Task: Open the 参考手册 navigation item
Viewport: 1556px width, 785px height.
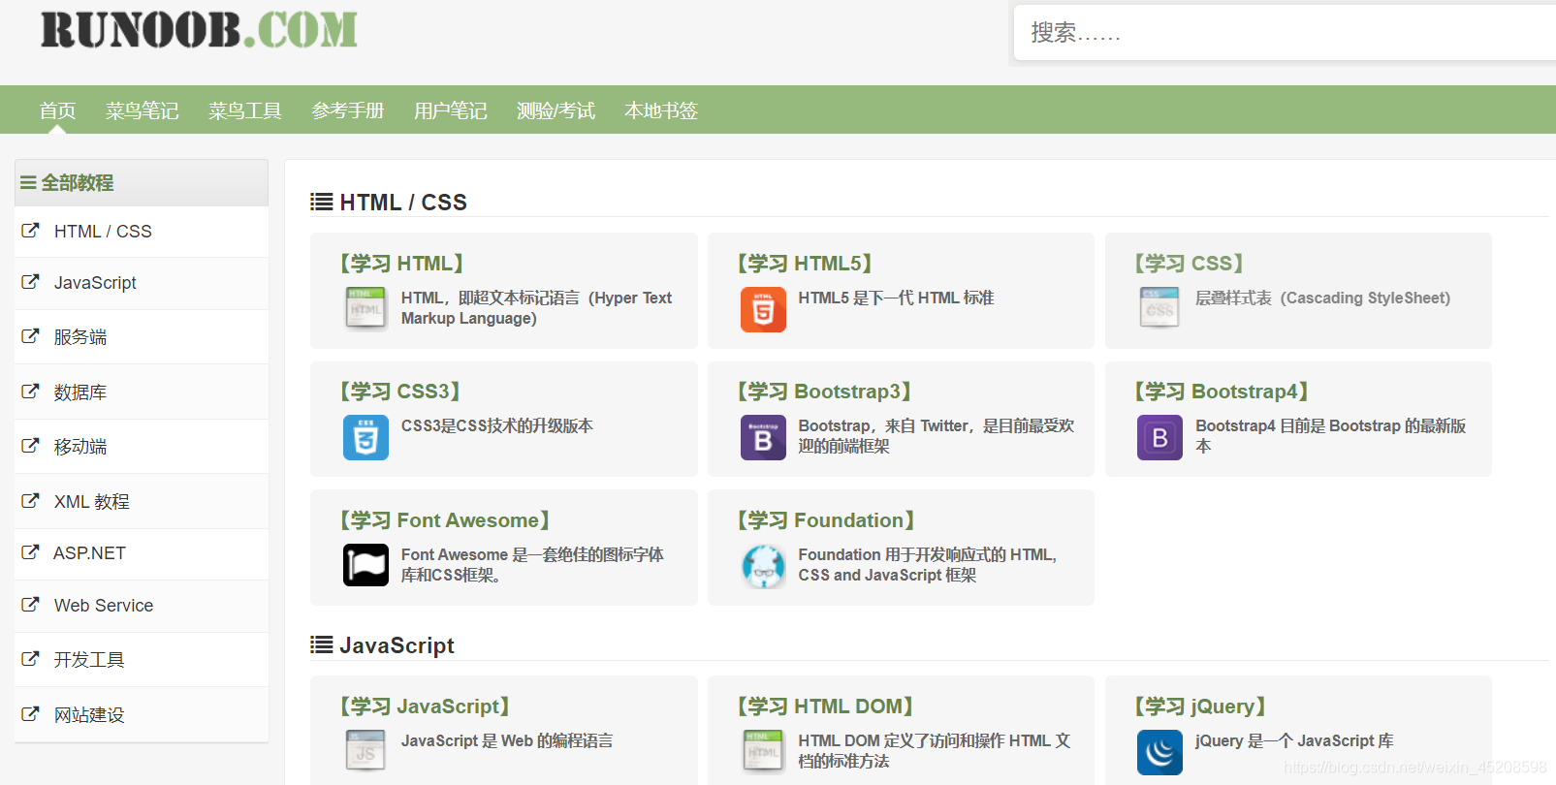Action: 347,110
